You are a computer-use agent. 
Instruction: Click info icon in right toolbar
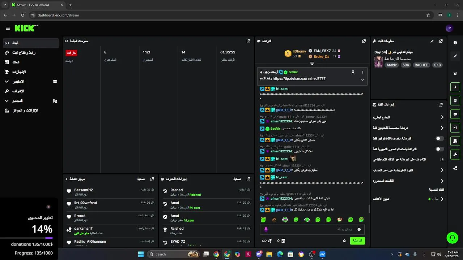click(x=455, y=43)
